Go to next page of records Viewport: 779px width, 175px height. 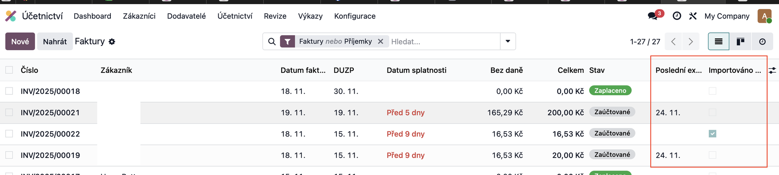tap(691, 41)
